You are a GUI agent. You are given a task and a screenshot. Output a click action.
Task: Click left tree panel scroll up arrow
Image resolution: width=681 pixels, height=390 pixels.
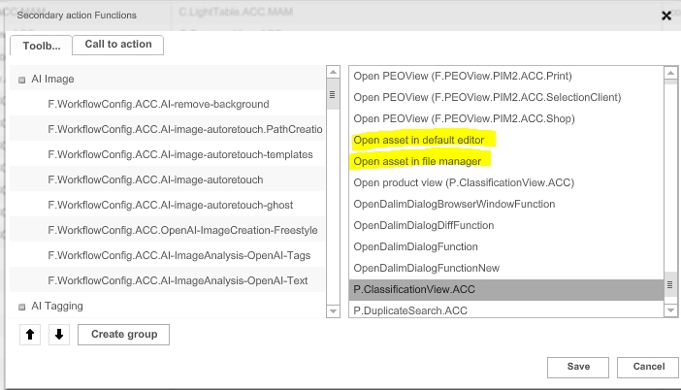click(333, 72)
